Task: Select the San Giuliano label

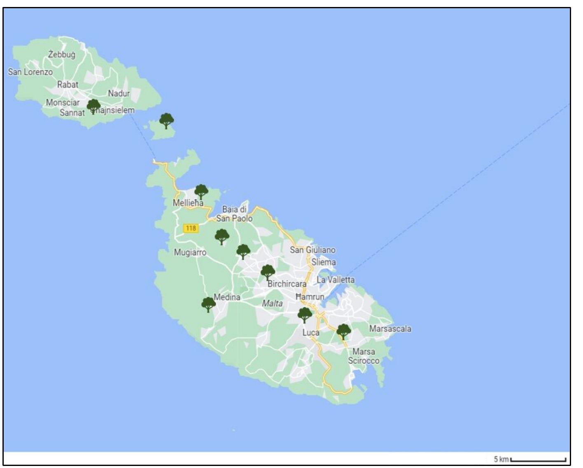Action: click(x=312, y=250)
